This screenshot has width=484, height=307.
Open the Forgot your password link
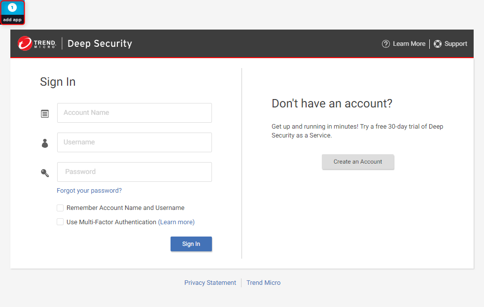89,191
